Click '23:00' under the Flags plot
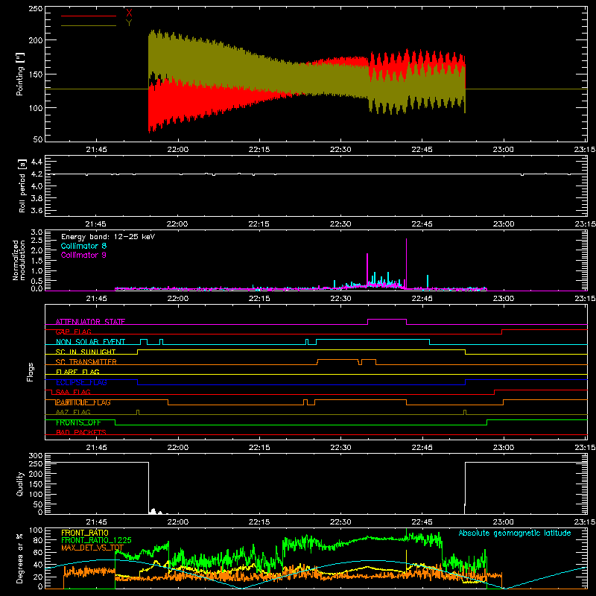Screen dimensions: 596x596 click(504, 448)
